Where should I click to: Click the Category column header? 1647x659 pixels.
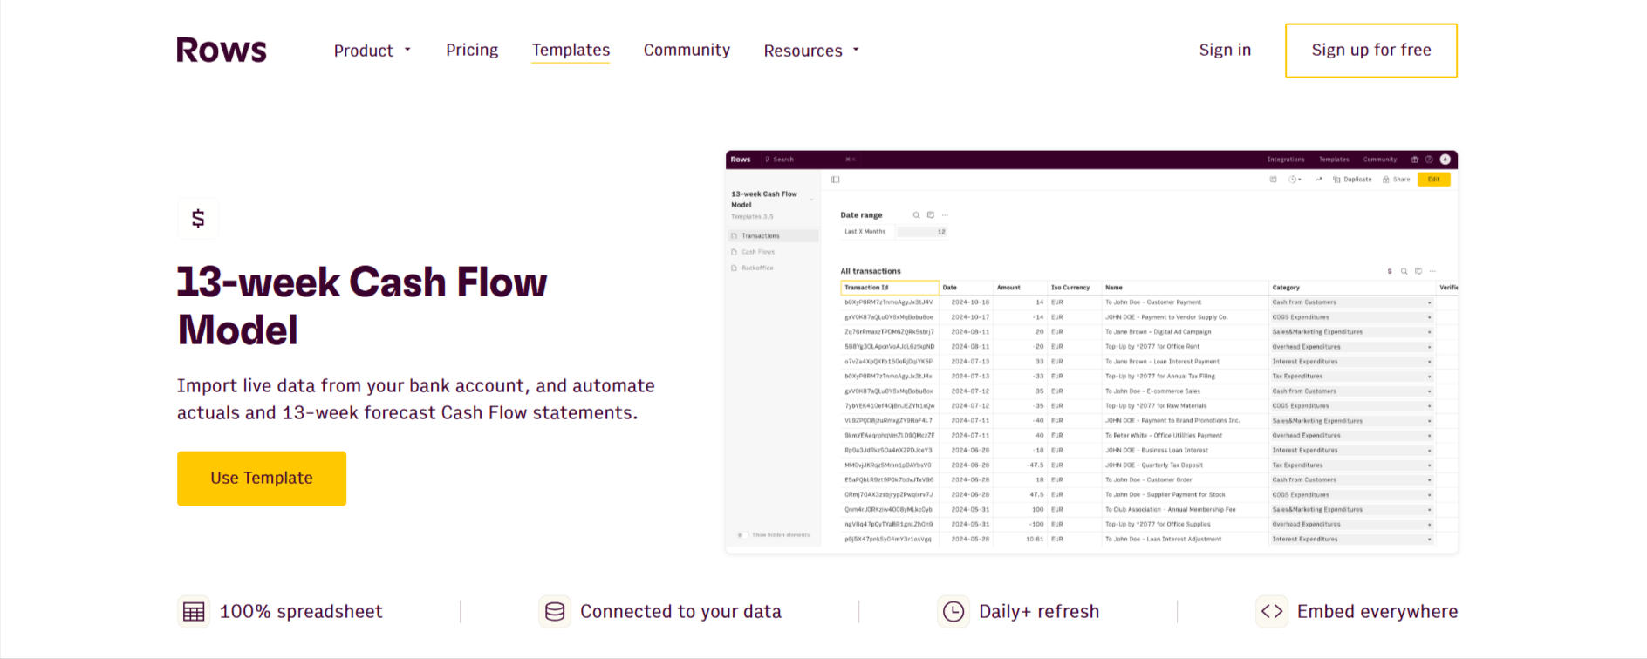[1352, 288]
